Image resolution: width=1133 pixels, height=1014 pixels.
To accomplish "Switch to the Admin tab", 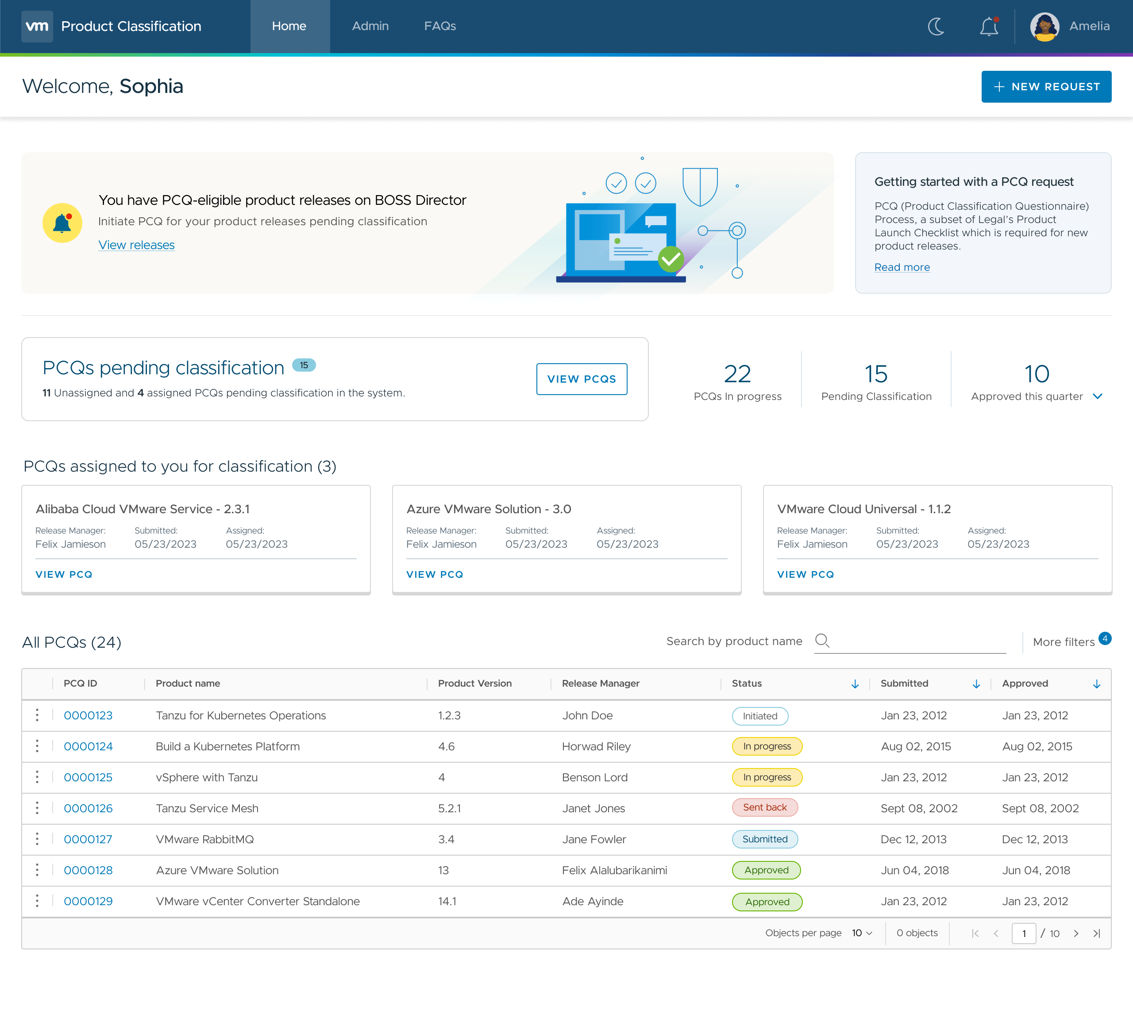I will click(x=370, y=26).
